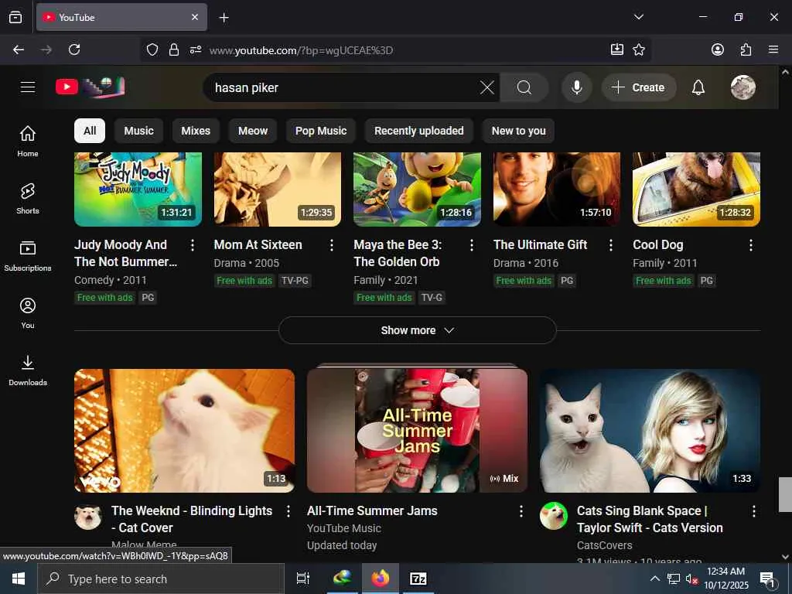Open the notifications bell

click(698, 87)
